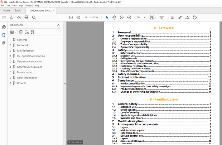Choose the arrow Selection tool
222x145 pixels.
(107, 18)
